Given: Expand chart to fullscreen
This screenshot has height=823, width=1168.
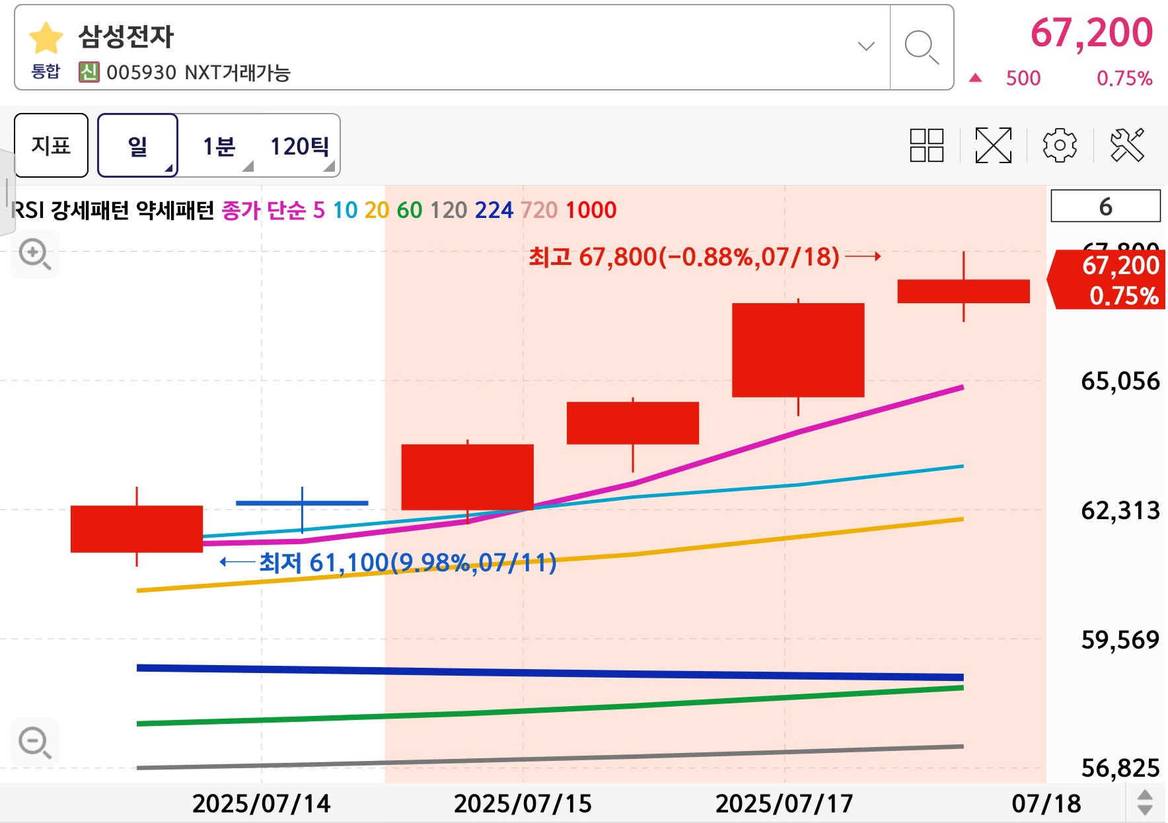Looking at the screenshot, I should 993,145.
